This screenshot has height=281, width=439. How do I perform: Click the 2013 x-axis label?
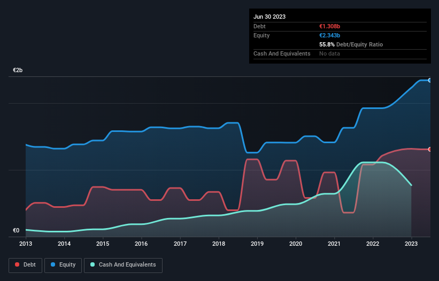(x=26, y=244)
